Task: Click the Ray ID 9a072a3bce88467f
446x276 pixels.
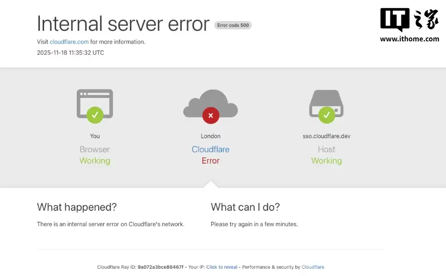Action: (x=161, y=267)
